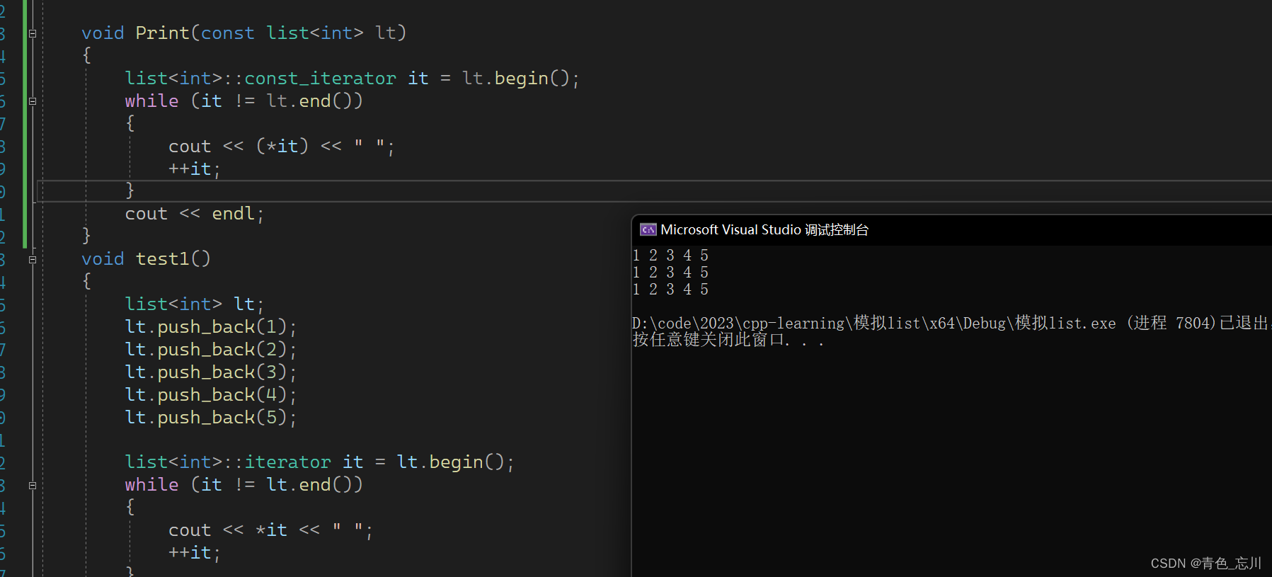Click the press-any-key message in console

pyautogui.click(x=728, y=340)
